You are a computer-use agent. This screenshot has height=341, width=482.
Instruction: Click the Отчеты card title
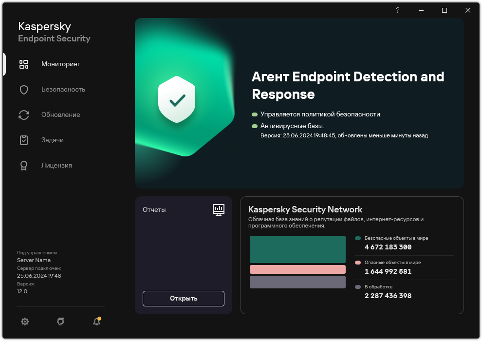point(154,209)
